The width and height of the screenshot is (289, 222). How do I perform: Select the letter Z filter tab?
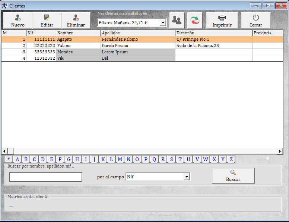click(x=231, y=159)
